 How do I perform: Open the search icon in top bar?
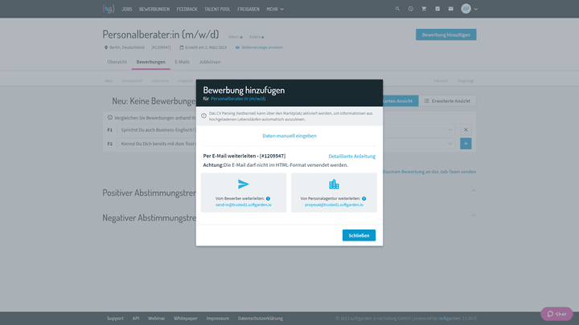pos(397,9)
